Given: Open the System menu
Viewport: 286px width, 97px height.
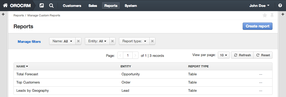Looking at the screenshot, I should coord(131,6).
